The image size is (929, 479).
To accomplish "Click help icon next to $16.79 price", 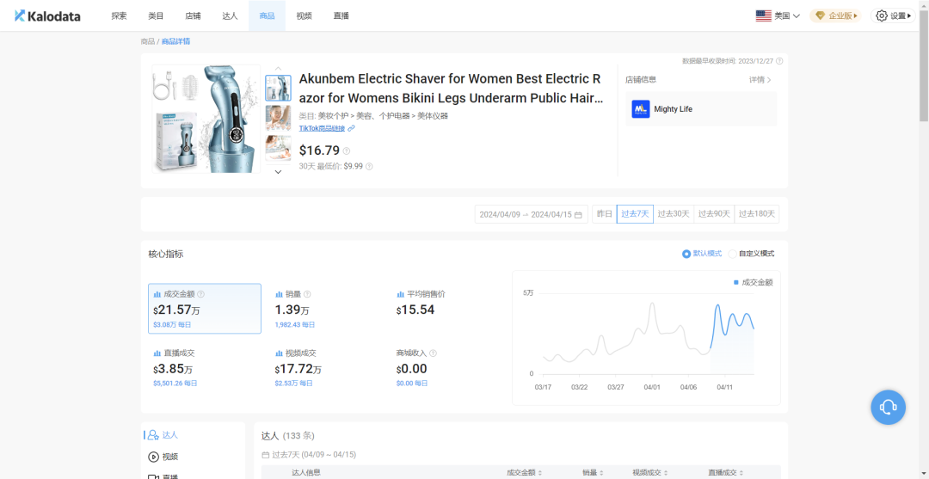I will click(347, 151).
